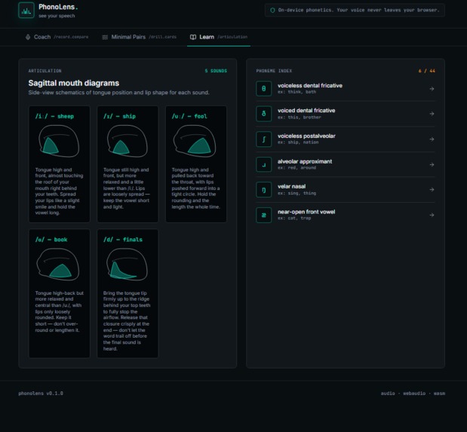Click the book icon beside Learn
The image size is (467, 432).
click(x=193, y=37)
